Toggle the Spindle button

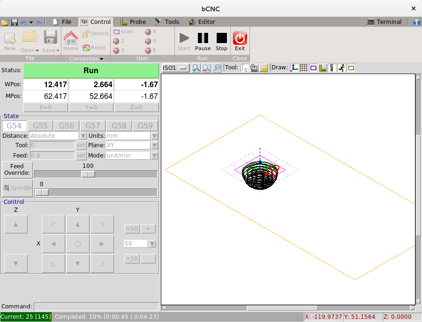[17, 188]
